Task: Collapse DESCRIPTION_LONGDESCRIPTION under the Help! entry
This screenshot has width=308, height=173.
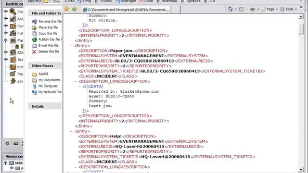Action: pyautogui.click(x=76, y=167)
